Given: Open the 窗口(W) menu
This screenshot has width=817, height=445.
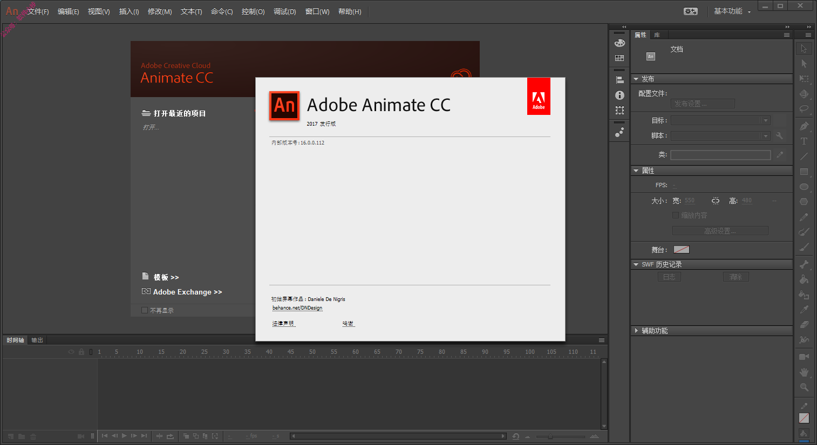Looking at the screenshot, I should [317, 11].
